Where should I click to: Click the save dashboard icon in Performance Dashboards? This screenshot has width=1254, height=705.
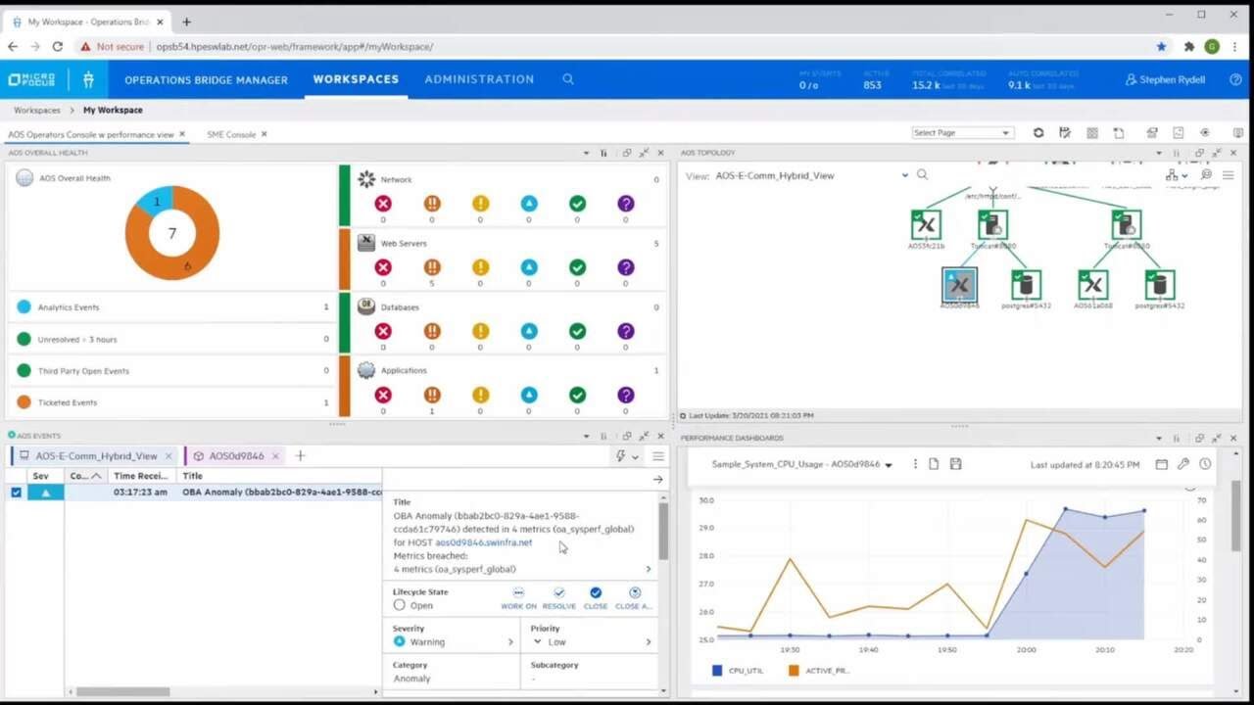pyautogui.click(x=956, y=464)
